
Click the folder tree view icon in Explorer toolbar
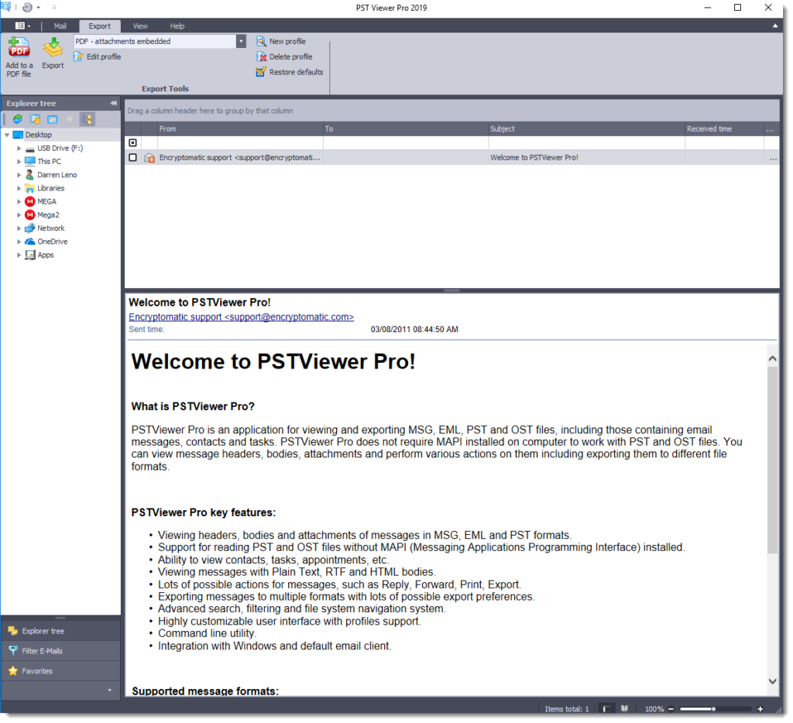coord(88,119)
